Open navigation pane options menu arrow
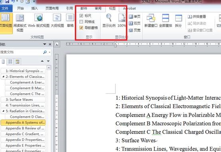The image size is (221, 152). pyautogui.click(x=45, y=44)
